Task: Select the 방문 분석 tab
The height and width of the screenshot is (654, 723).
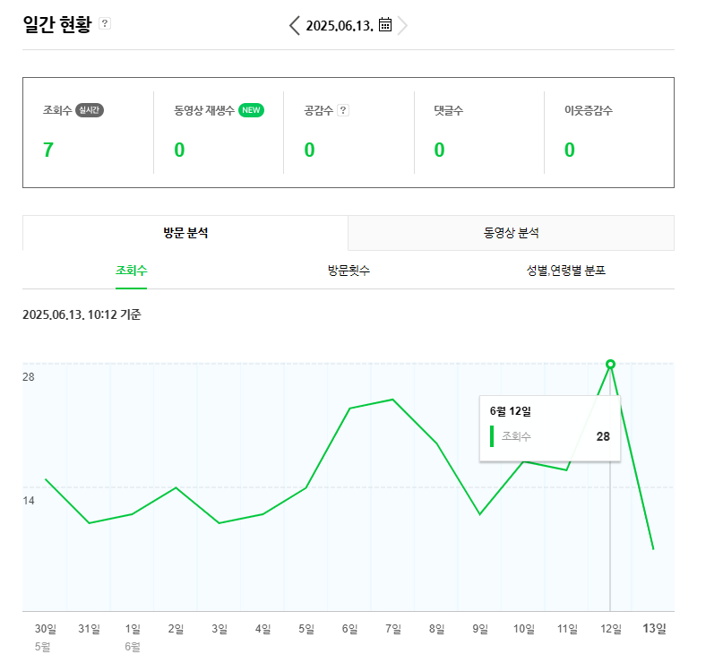Action: click(x=185, y=233)
